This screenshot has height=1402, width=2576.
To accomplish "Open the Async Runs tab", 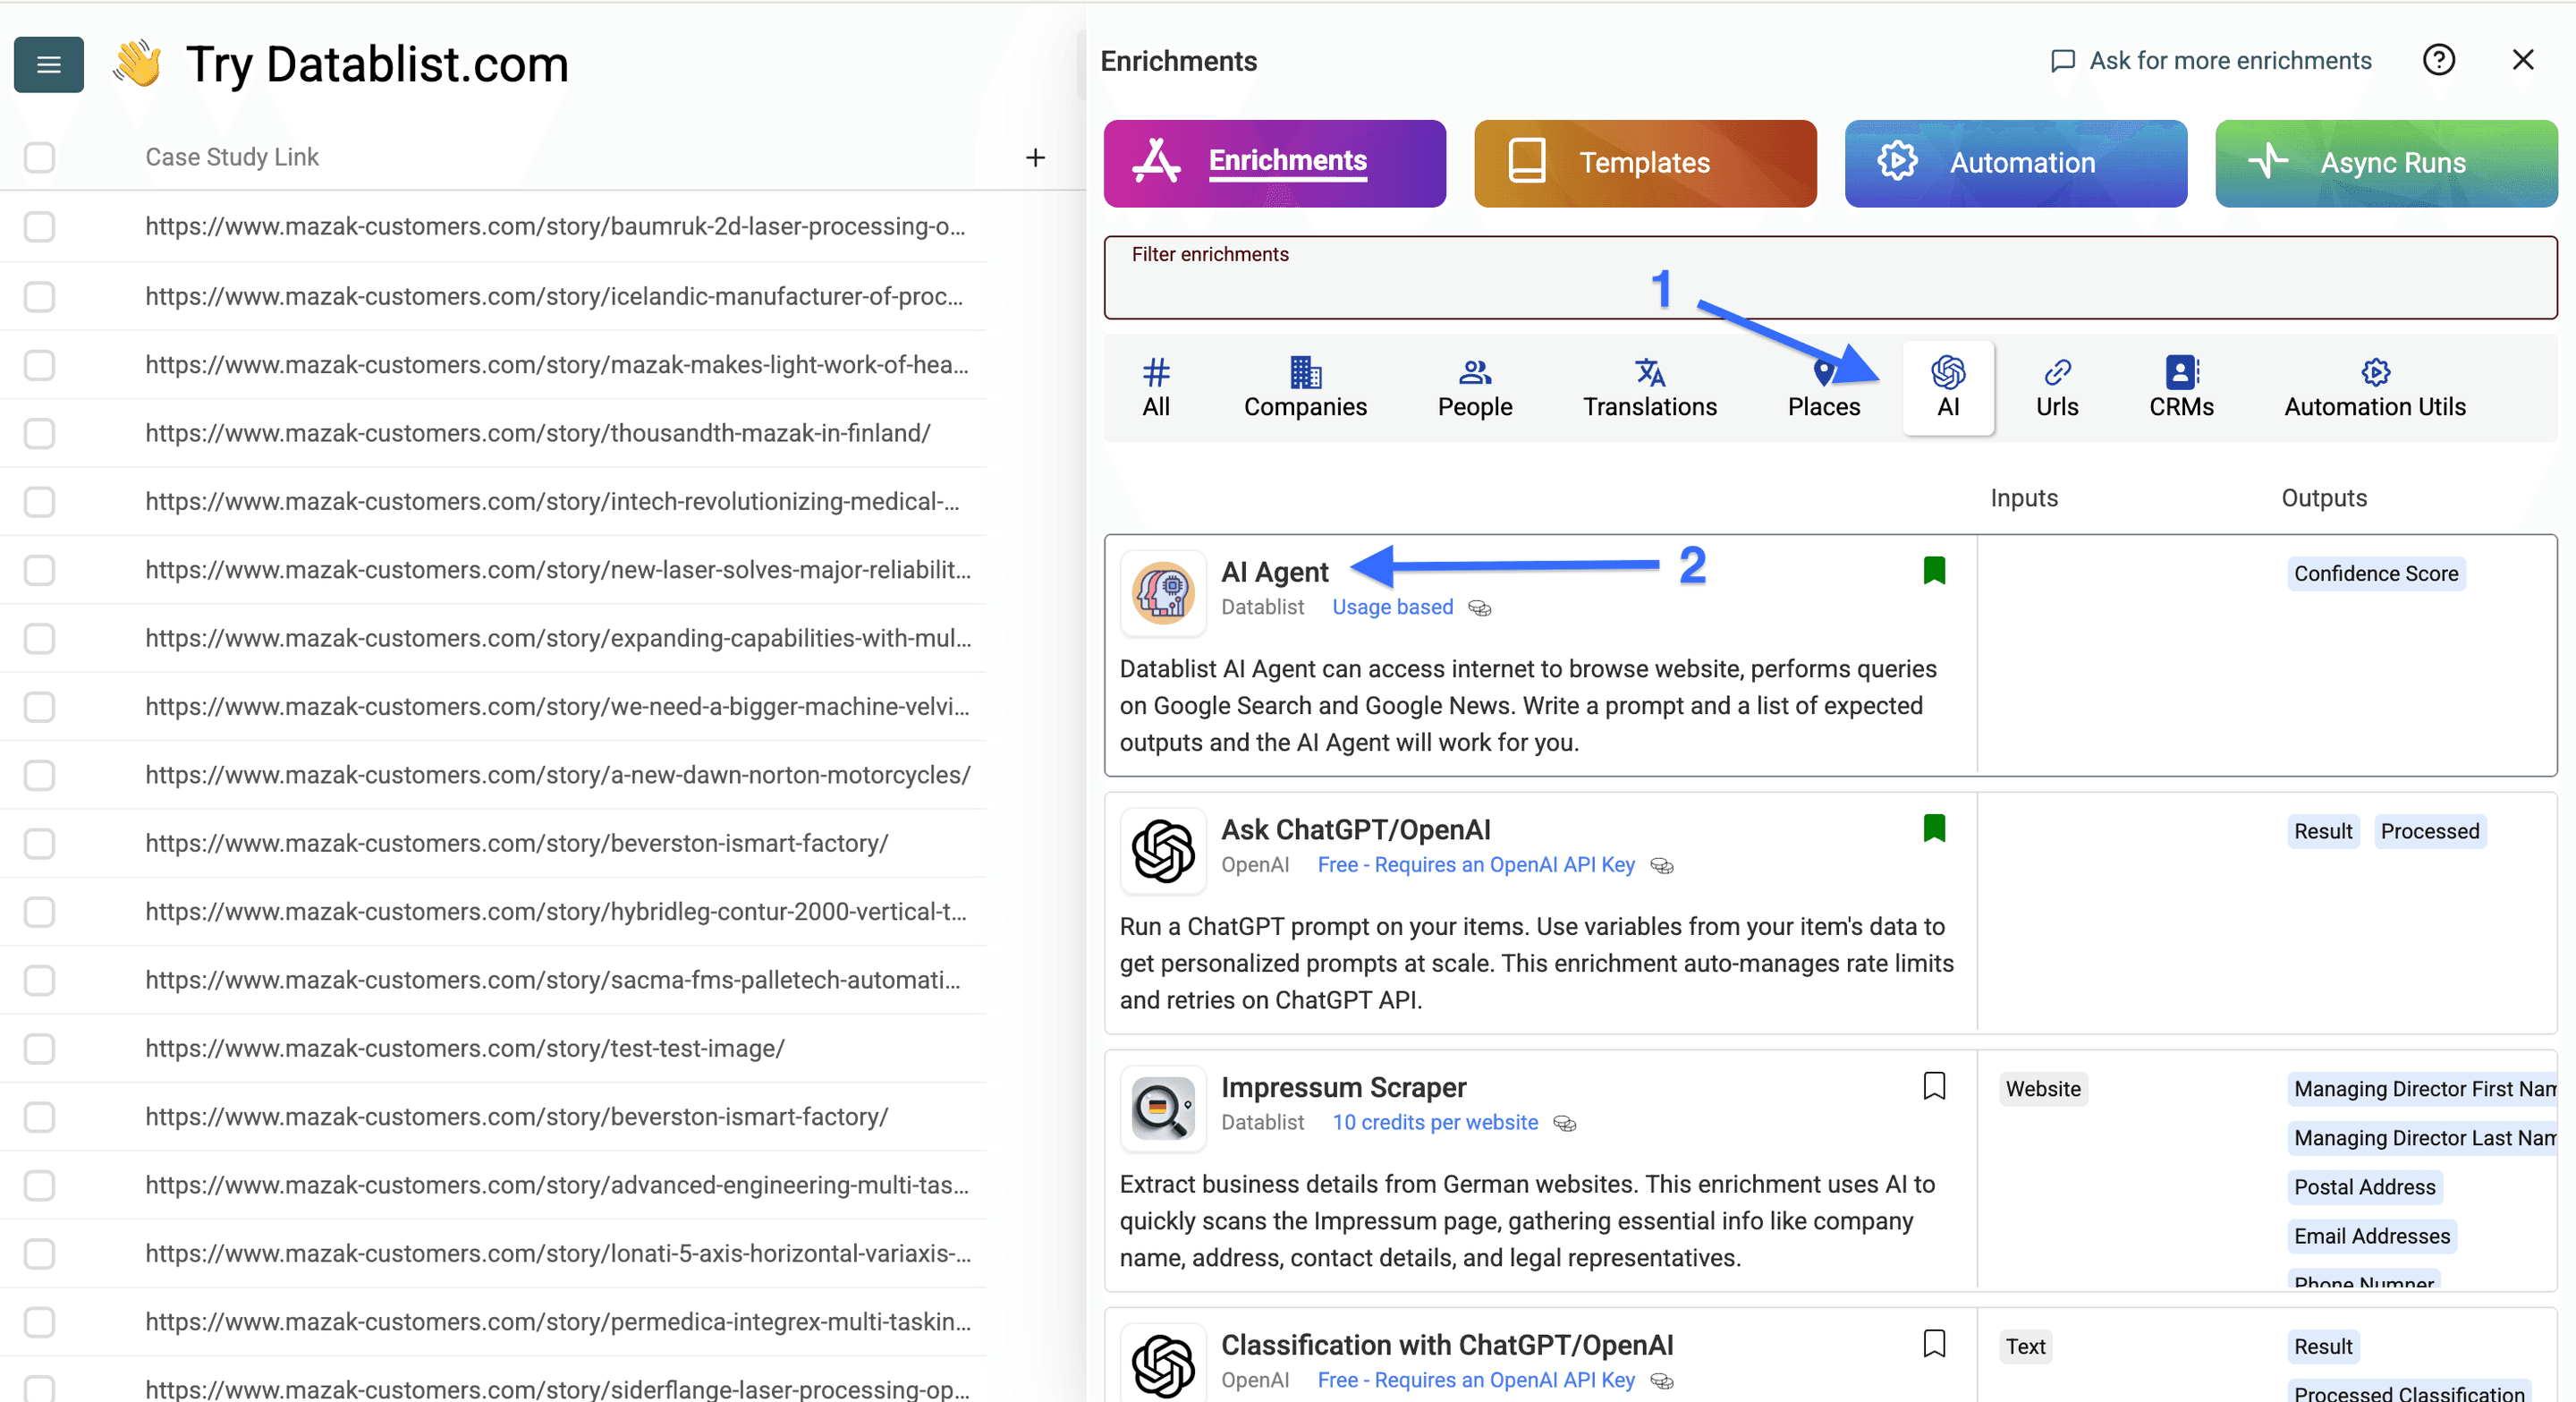I will [2386, 163].
